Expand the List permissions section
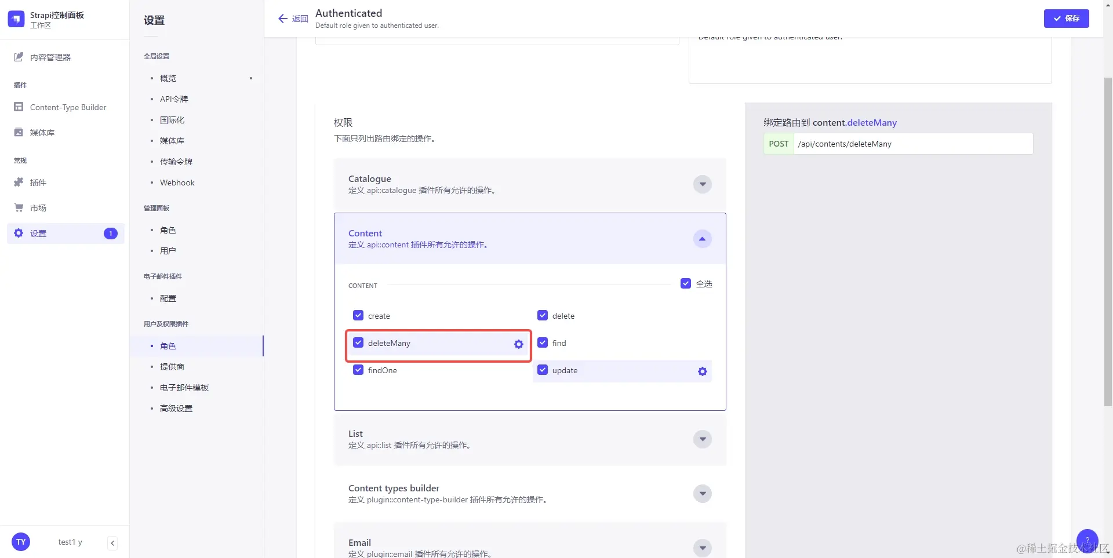 click(703, 439)
